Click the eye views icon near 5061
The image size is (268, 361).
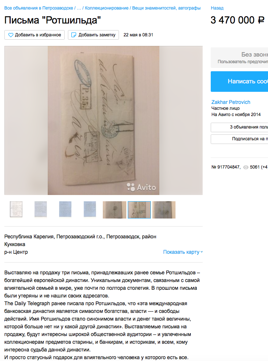(246, 167)
